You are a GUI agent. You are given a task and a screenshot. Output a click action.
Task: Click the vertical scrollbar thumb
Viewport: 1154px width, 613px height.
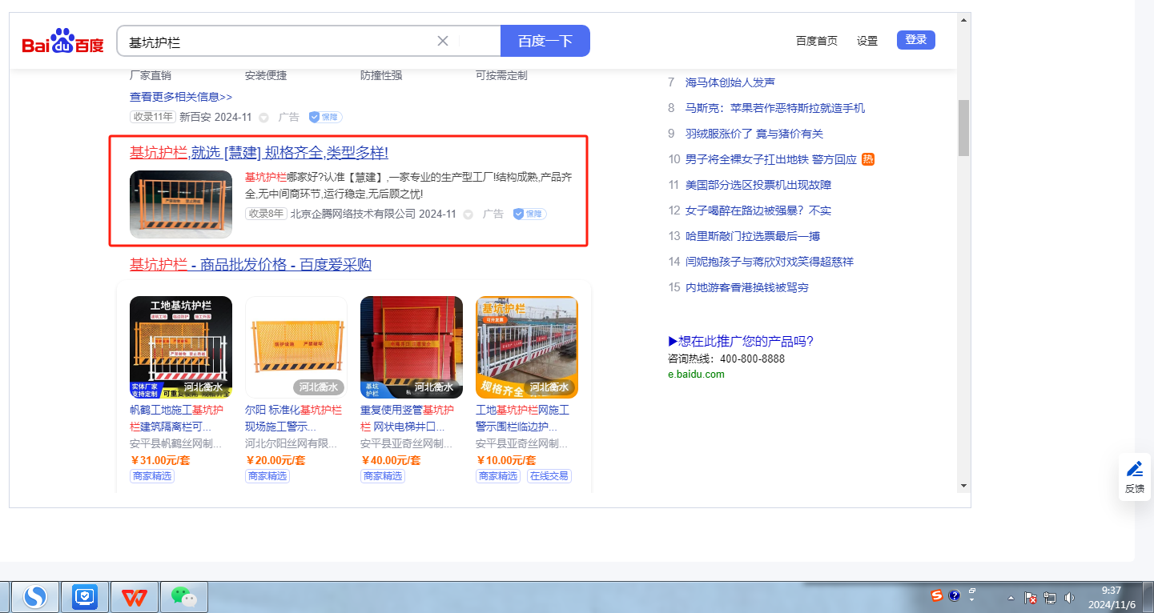click(963, 127)
